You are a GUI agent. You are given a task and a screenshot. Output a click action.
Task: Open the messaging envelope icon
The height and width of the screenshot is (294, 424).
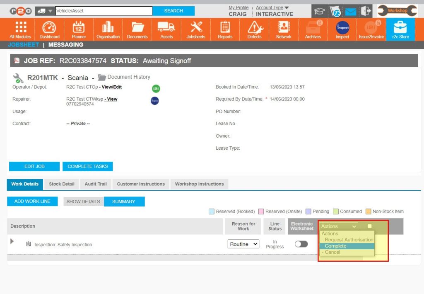click(x=350, y=11)
